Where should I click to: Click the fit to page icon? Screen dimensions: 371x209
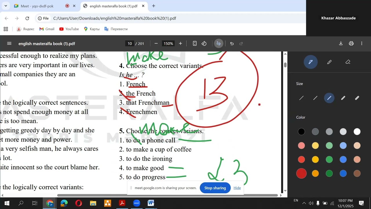[x=195, y=44]
